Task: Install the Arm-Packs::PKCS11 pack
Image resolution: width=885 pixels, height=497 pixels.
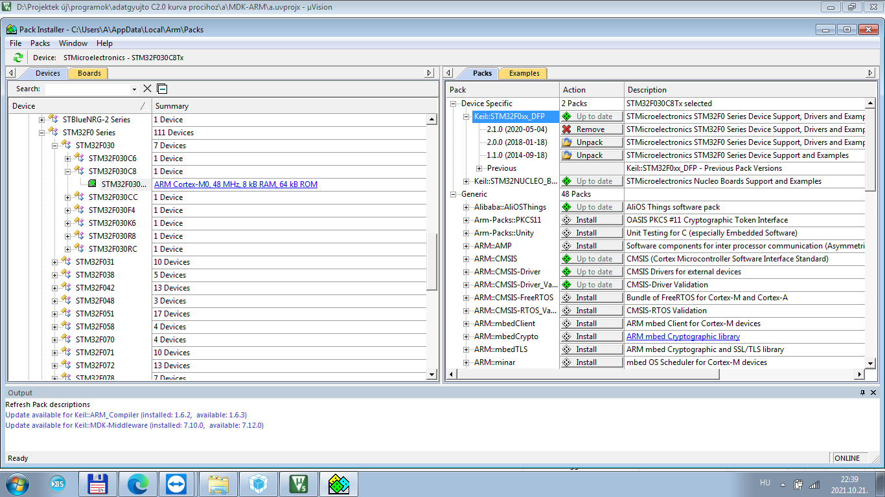Action: 592,220
